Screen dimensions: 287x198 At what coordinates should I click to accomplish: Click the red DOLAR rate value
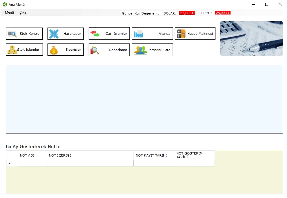pyautogui.click(x=187, y=13)
